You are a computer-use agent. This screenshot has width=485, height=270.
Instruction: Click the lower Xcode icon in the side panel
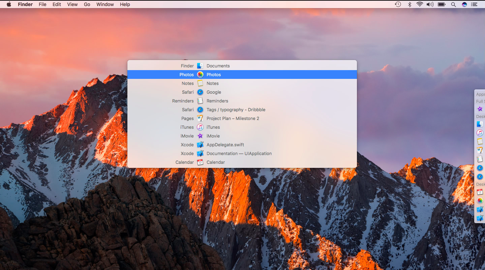480,218
